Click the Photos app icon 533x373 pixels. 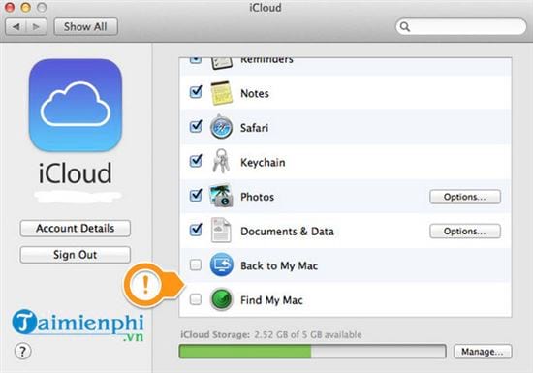point(221,196)
